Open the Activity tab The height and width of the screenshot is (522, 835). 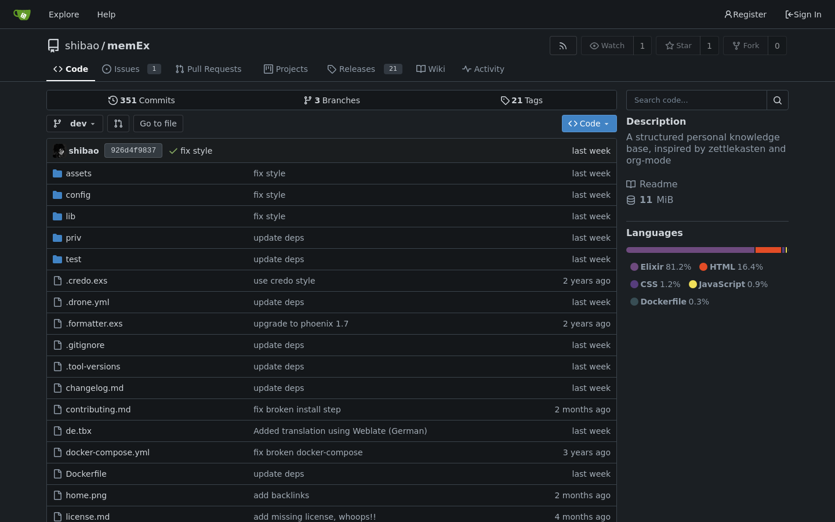483,69
